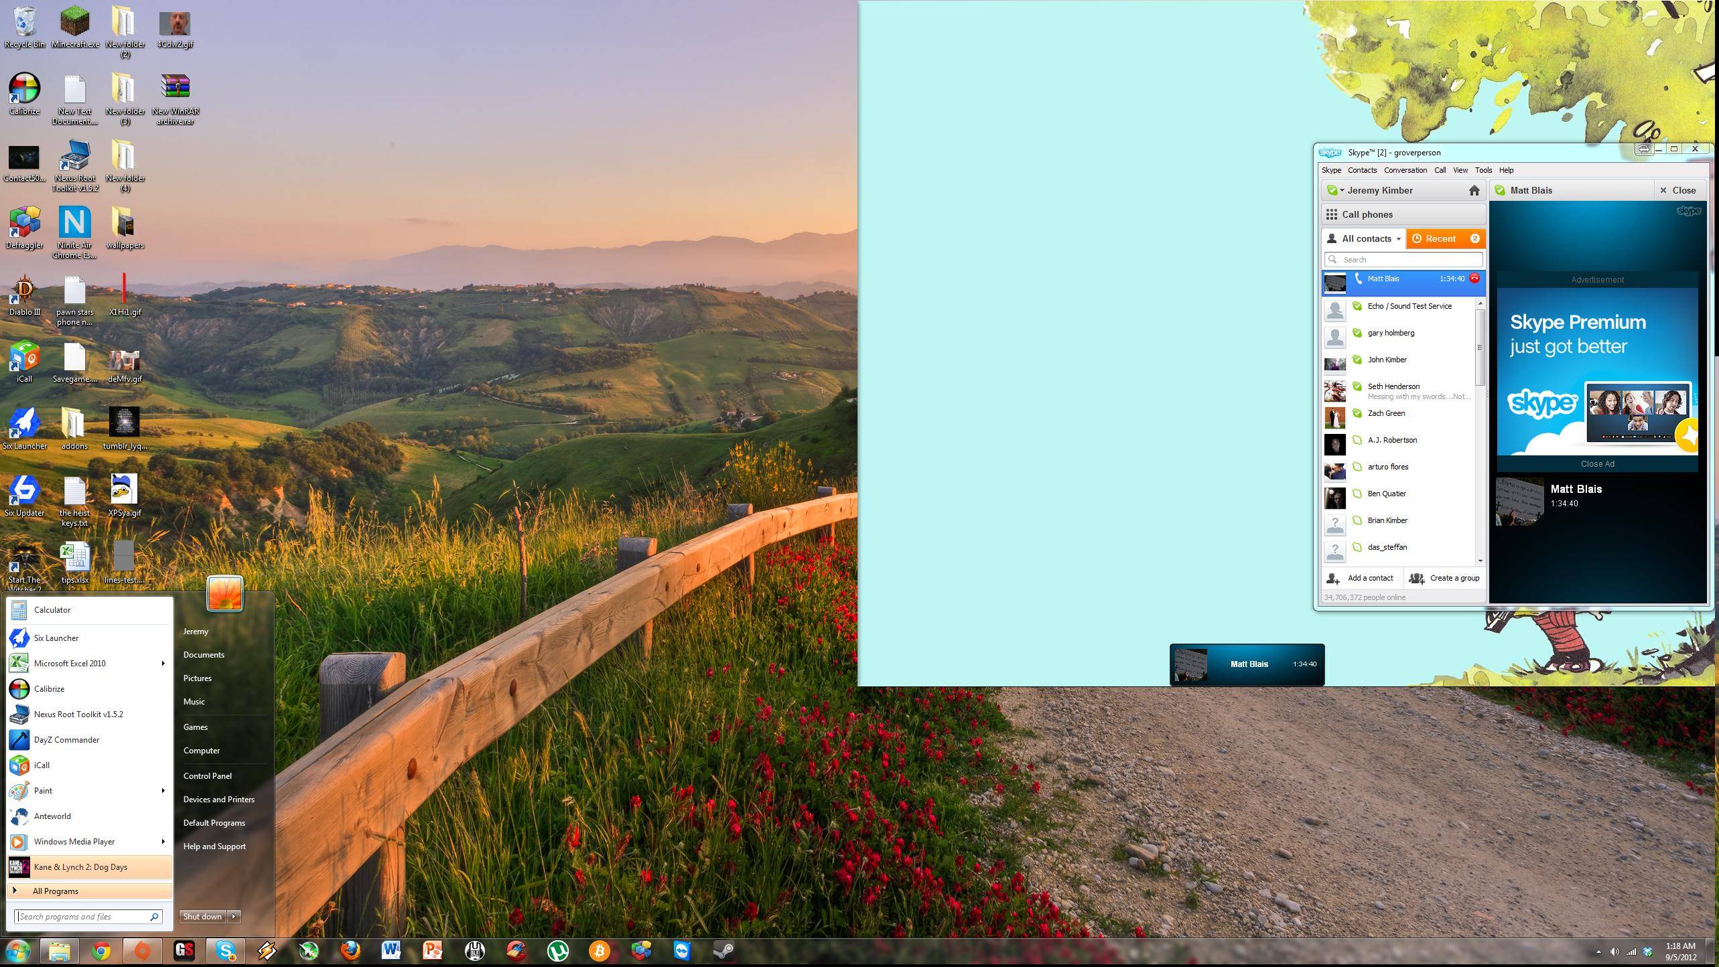Select gary holmberg in the contact list
Viewport: 1719px width, 967px height.
(1399, 336)
